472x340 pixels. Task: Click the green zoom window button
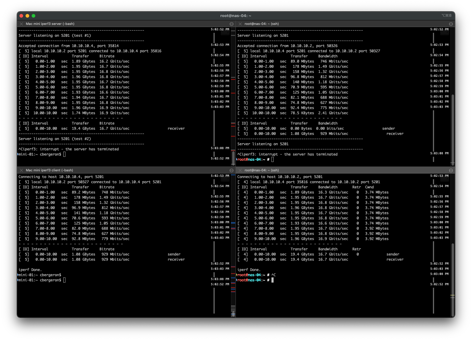pyautogui.click(x=33, y=16)
